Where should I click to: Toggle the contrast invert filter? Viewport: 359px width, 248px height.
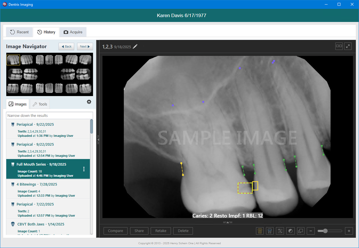291,231
